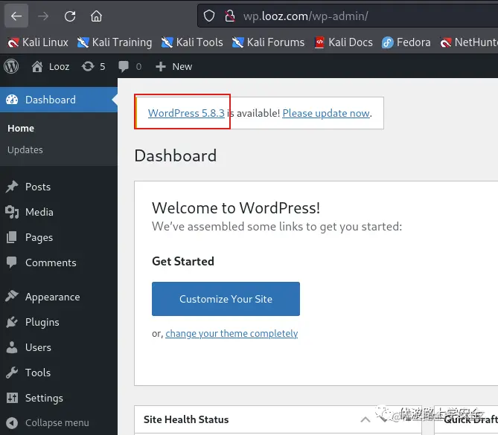Click the WordPress logo in admin bar

11,67
